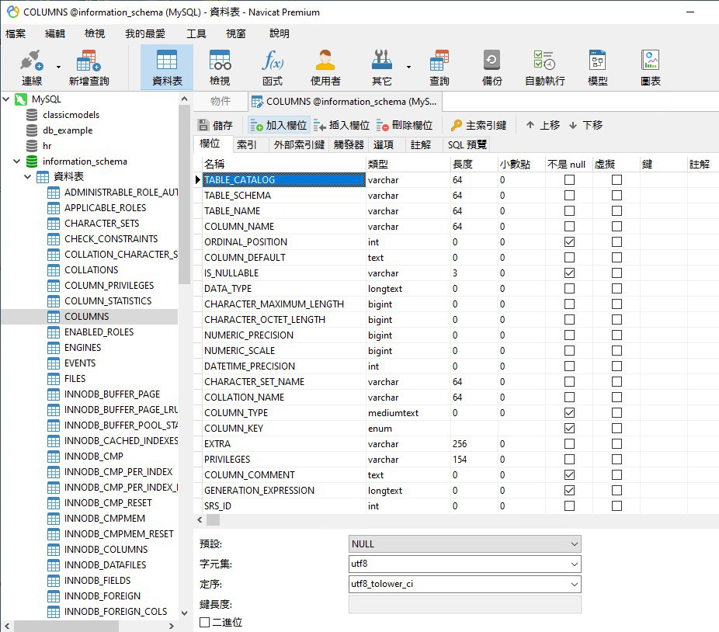Collapse the information_schema database node
Image resolution: width=719 pixels, height=632 pixels.
[17, 161]
